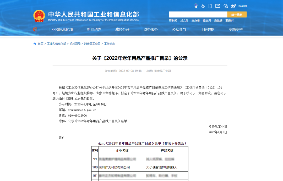Open 工信数据 navigation menu

(x=207, y=29)
